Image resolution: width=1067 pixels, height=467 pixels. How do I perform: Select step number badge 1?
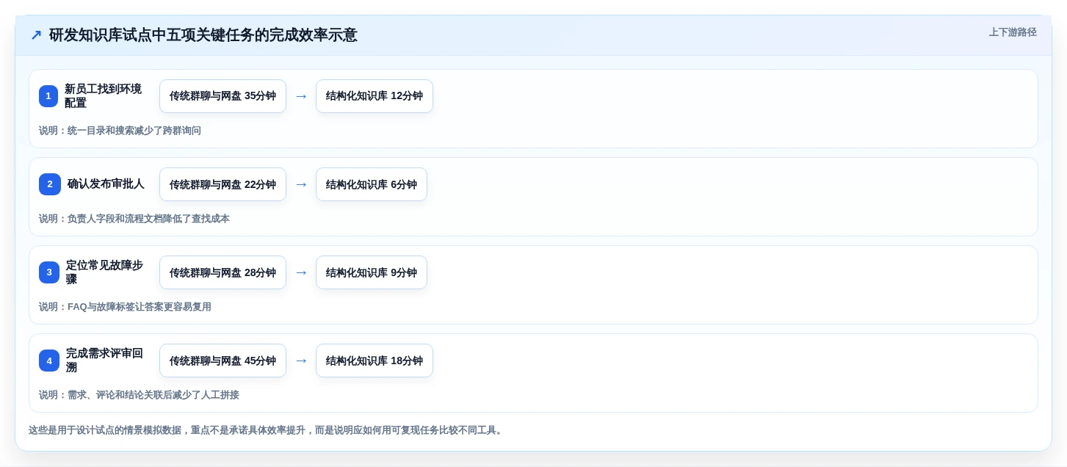click(x=48, y=96)
